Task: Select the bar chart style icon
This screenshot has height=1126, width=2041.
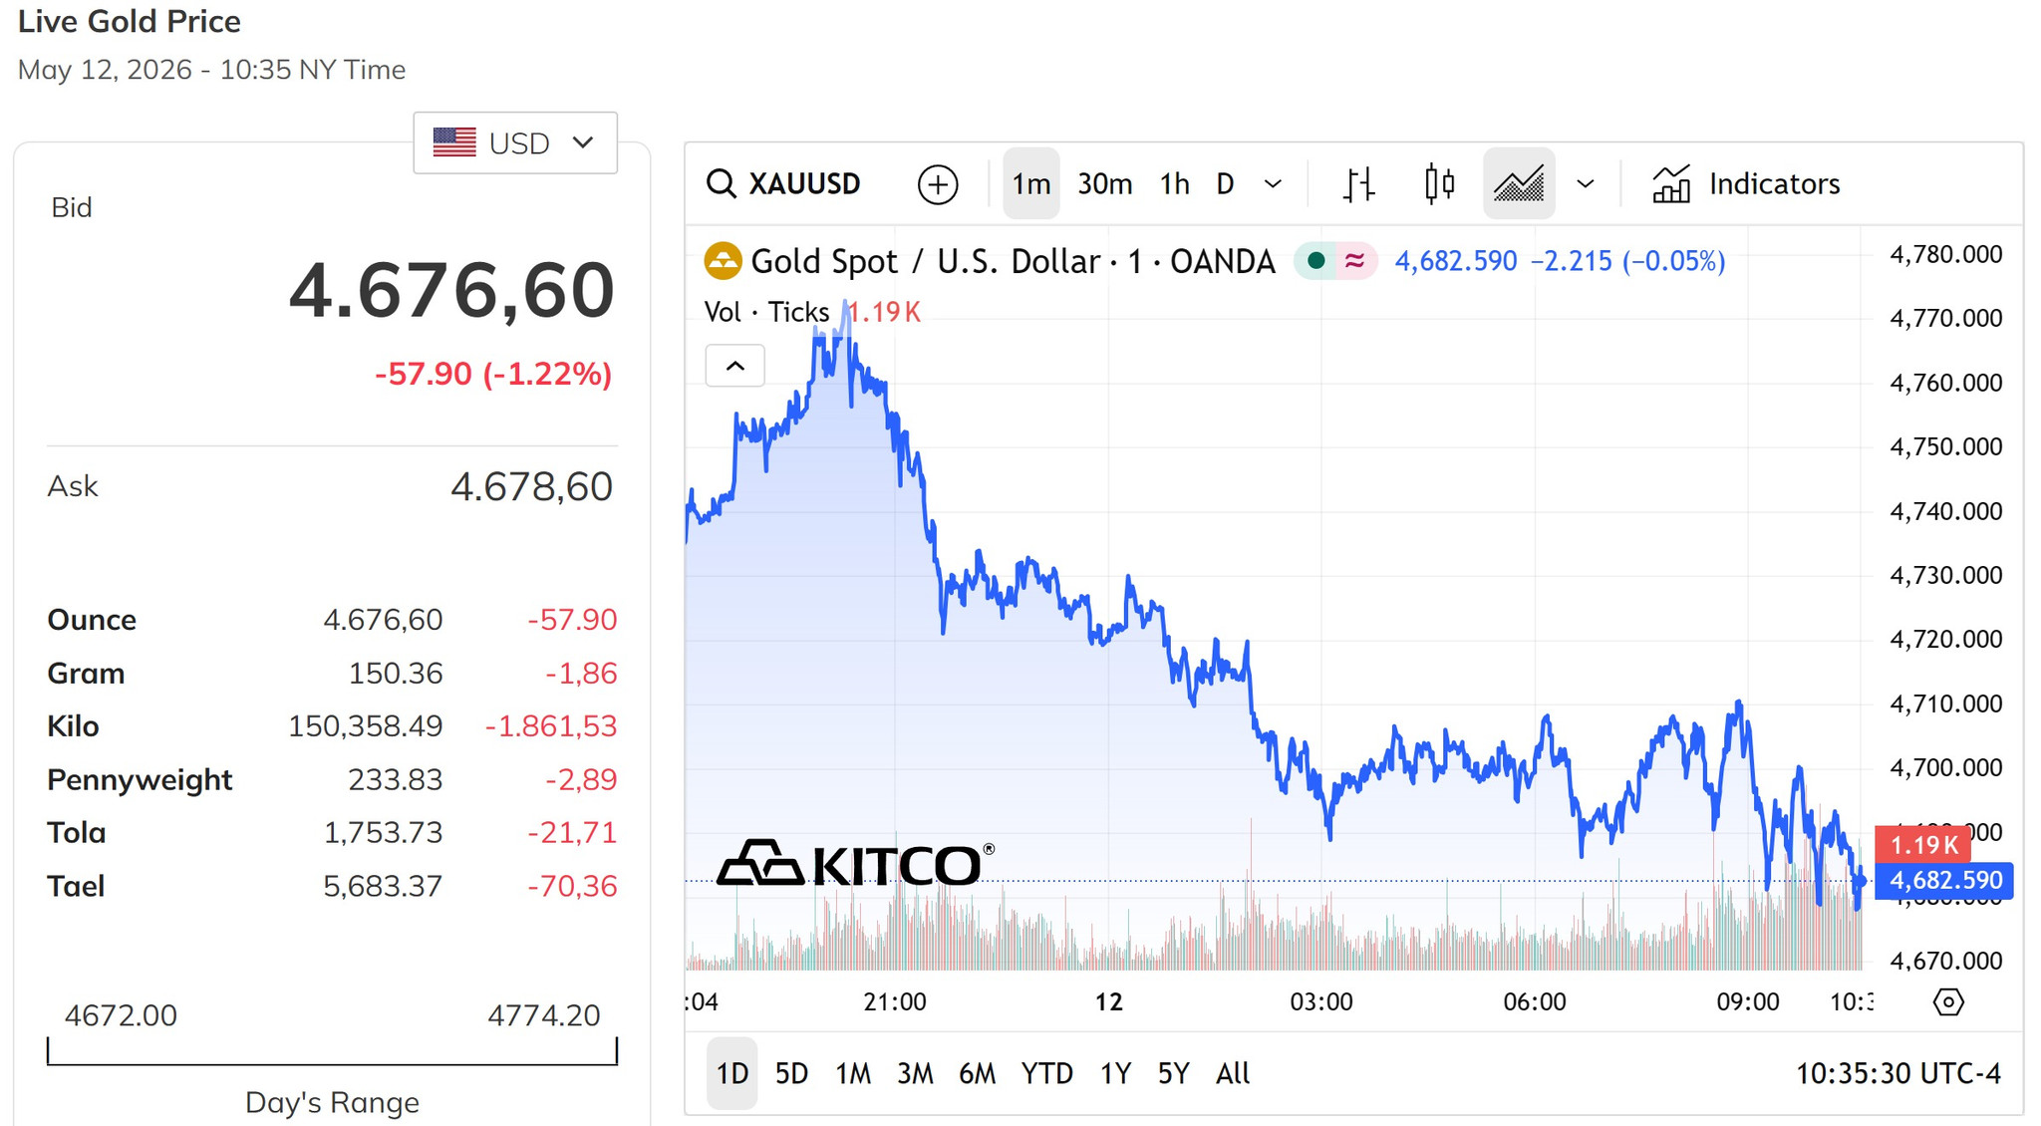Action: click(1358, 184)
